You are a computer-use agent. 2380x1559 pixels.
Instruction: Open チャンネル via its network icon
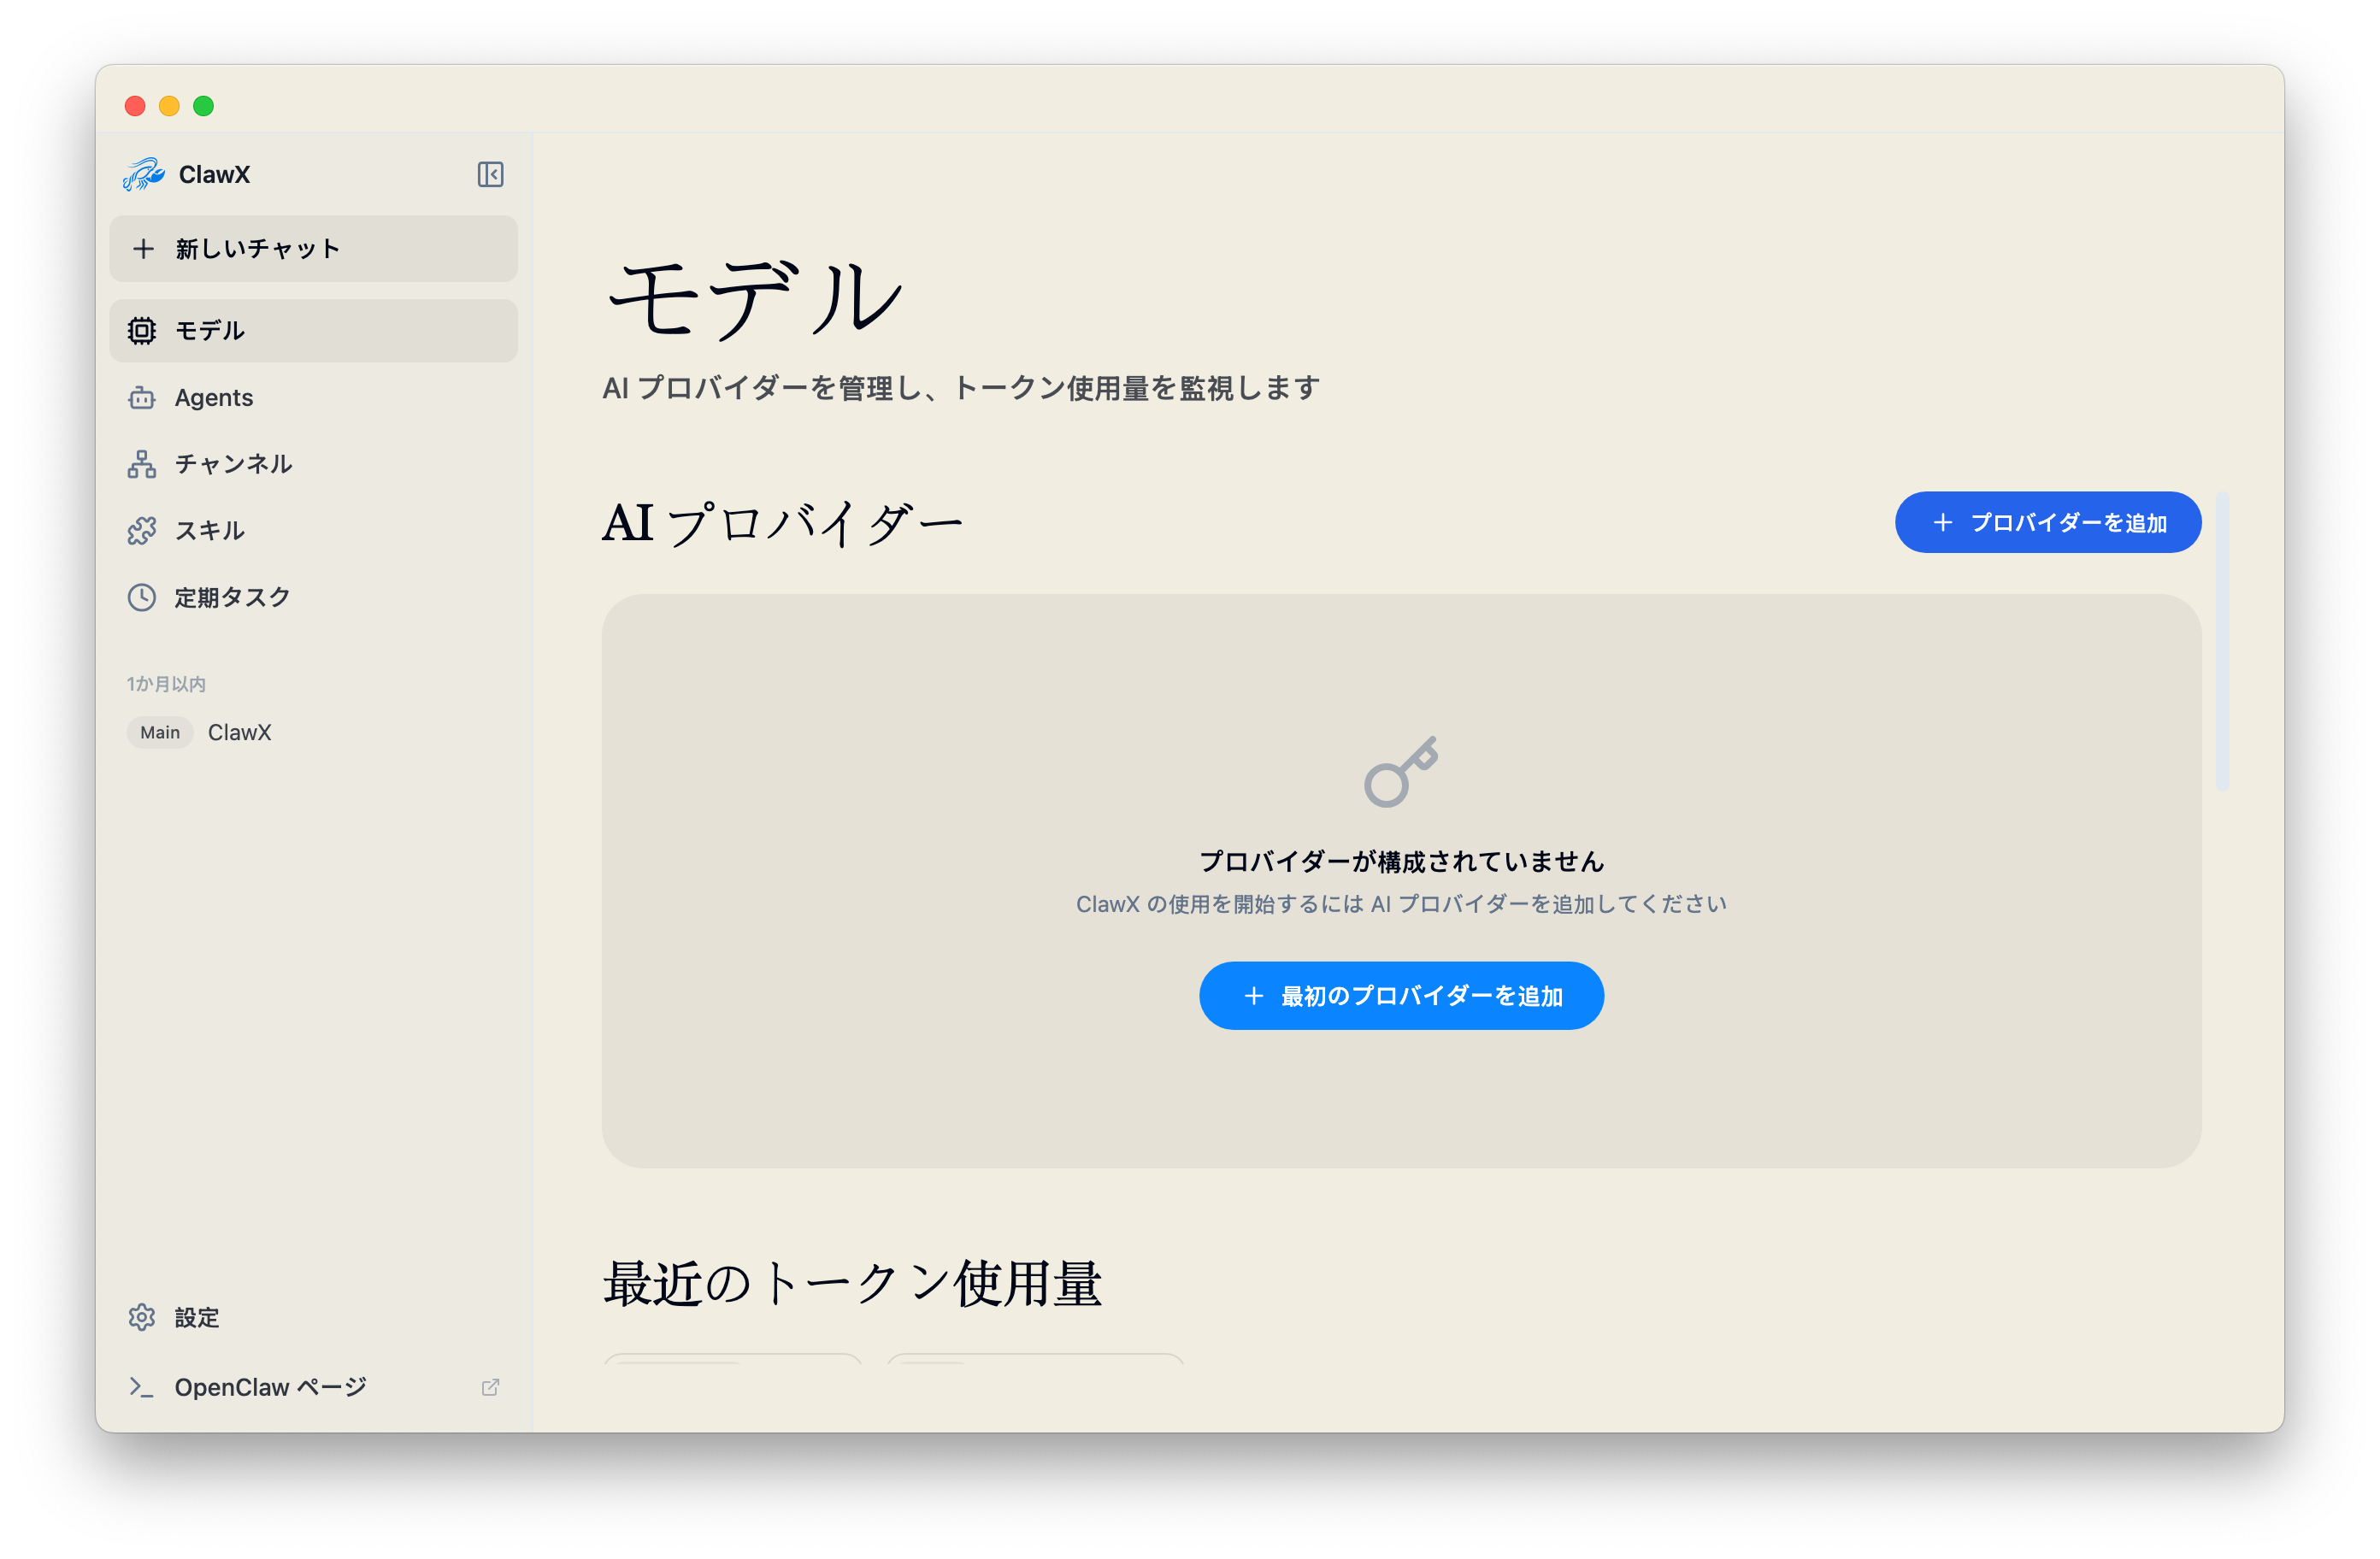click(142, 464)
